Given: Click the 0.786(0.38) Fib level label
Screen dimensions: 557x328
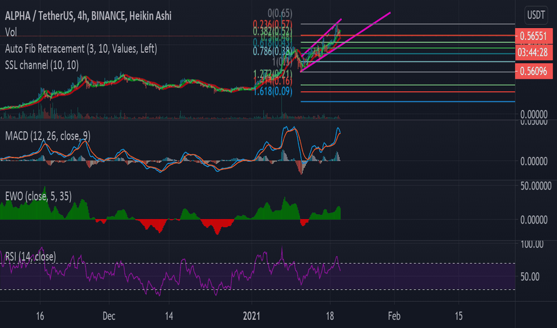Looking at the screenshot, I should point(273,51).
